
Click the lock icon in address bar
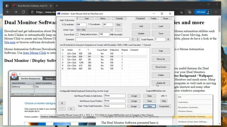tap(32, 12)
